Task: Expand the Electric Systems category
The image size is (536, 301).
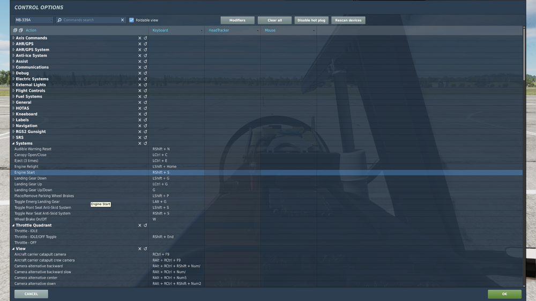Action: 13,79
